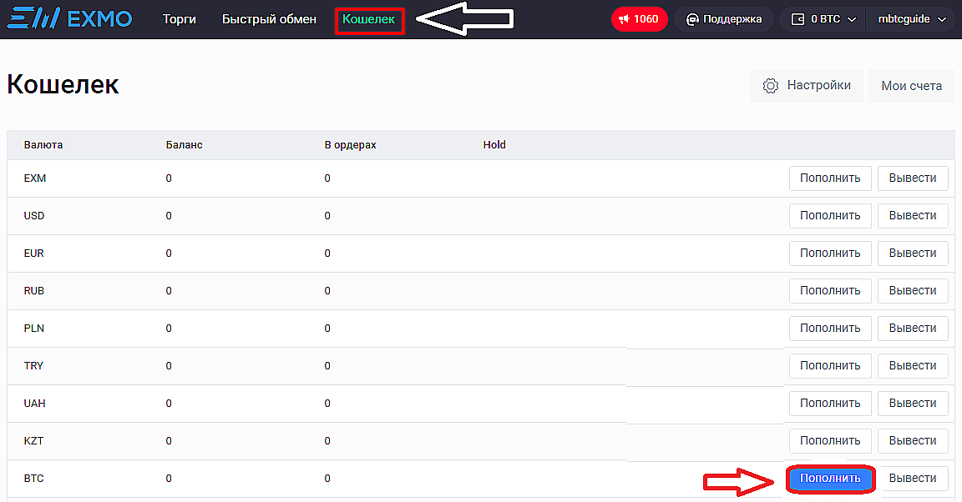
Task: Click Вывести for EXM
Action: click(913, 178)
